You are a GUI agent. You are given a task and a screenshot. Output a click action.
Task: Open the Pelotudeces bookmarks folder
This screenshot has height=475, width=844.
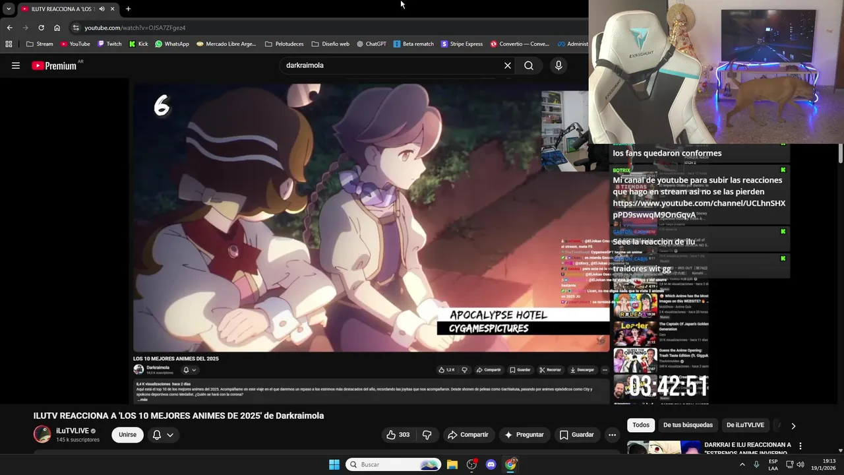tap(284, 44)
